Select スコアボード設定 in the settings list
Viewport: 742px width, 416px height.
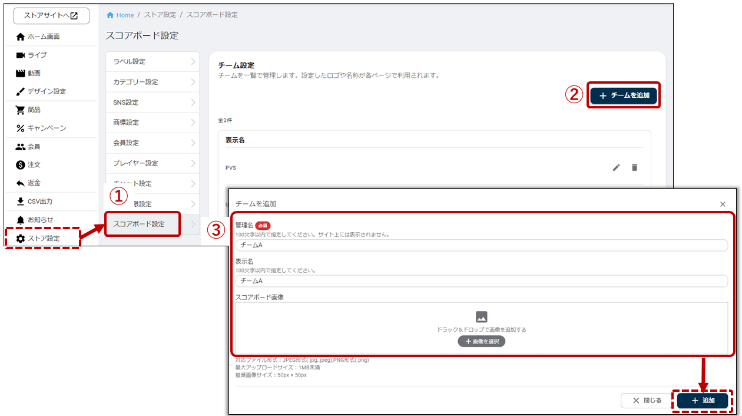pyautogui.click(x=153, y=224)
